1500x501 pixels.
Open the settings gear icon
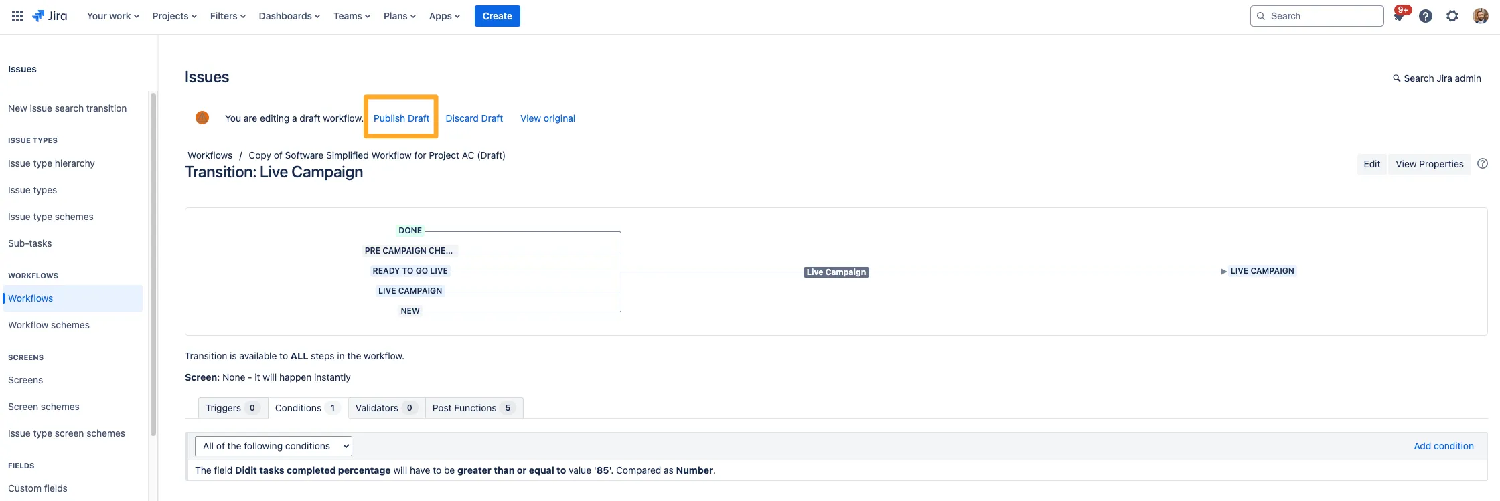(x=1452, y=16)
